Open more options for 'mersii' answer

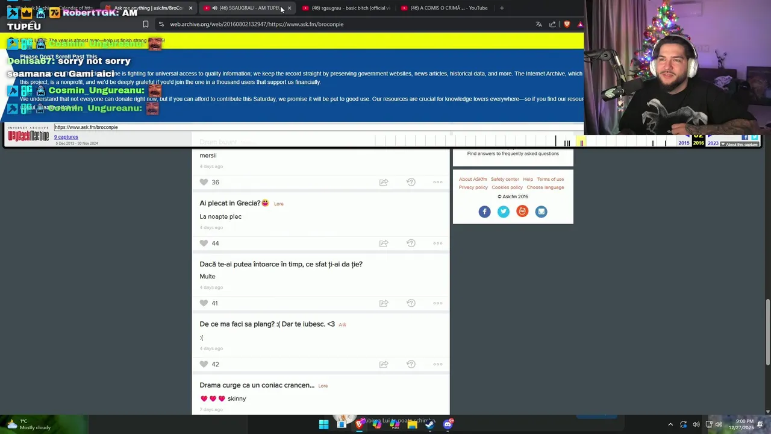click(438, 182)
